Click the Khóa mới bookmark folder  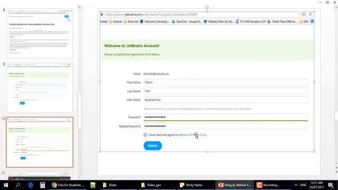(131, 22)
